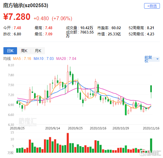This screenshot has width=163, height=158.
Task: Click the 今开 value 7.48
Action: [17, 28]
